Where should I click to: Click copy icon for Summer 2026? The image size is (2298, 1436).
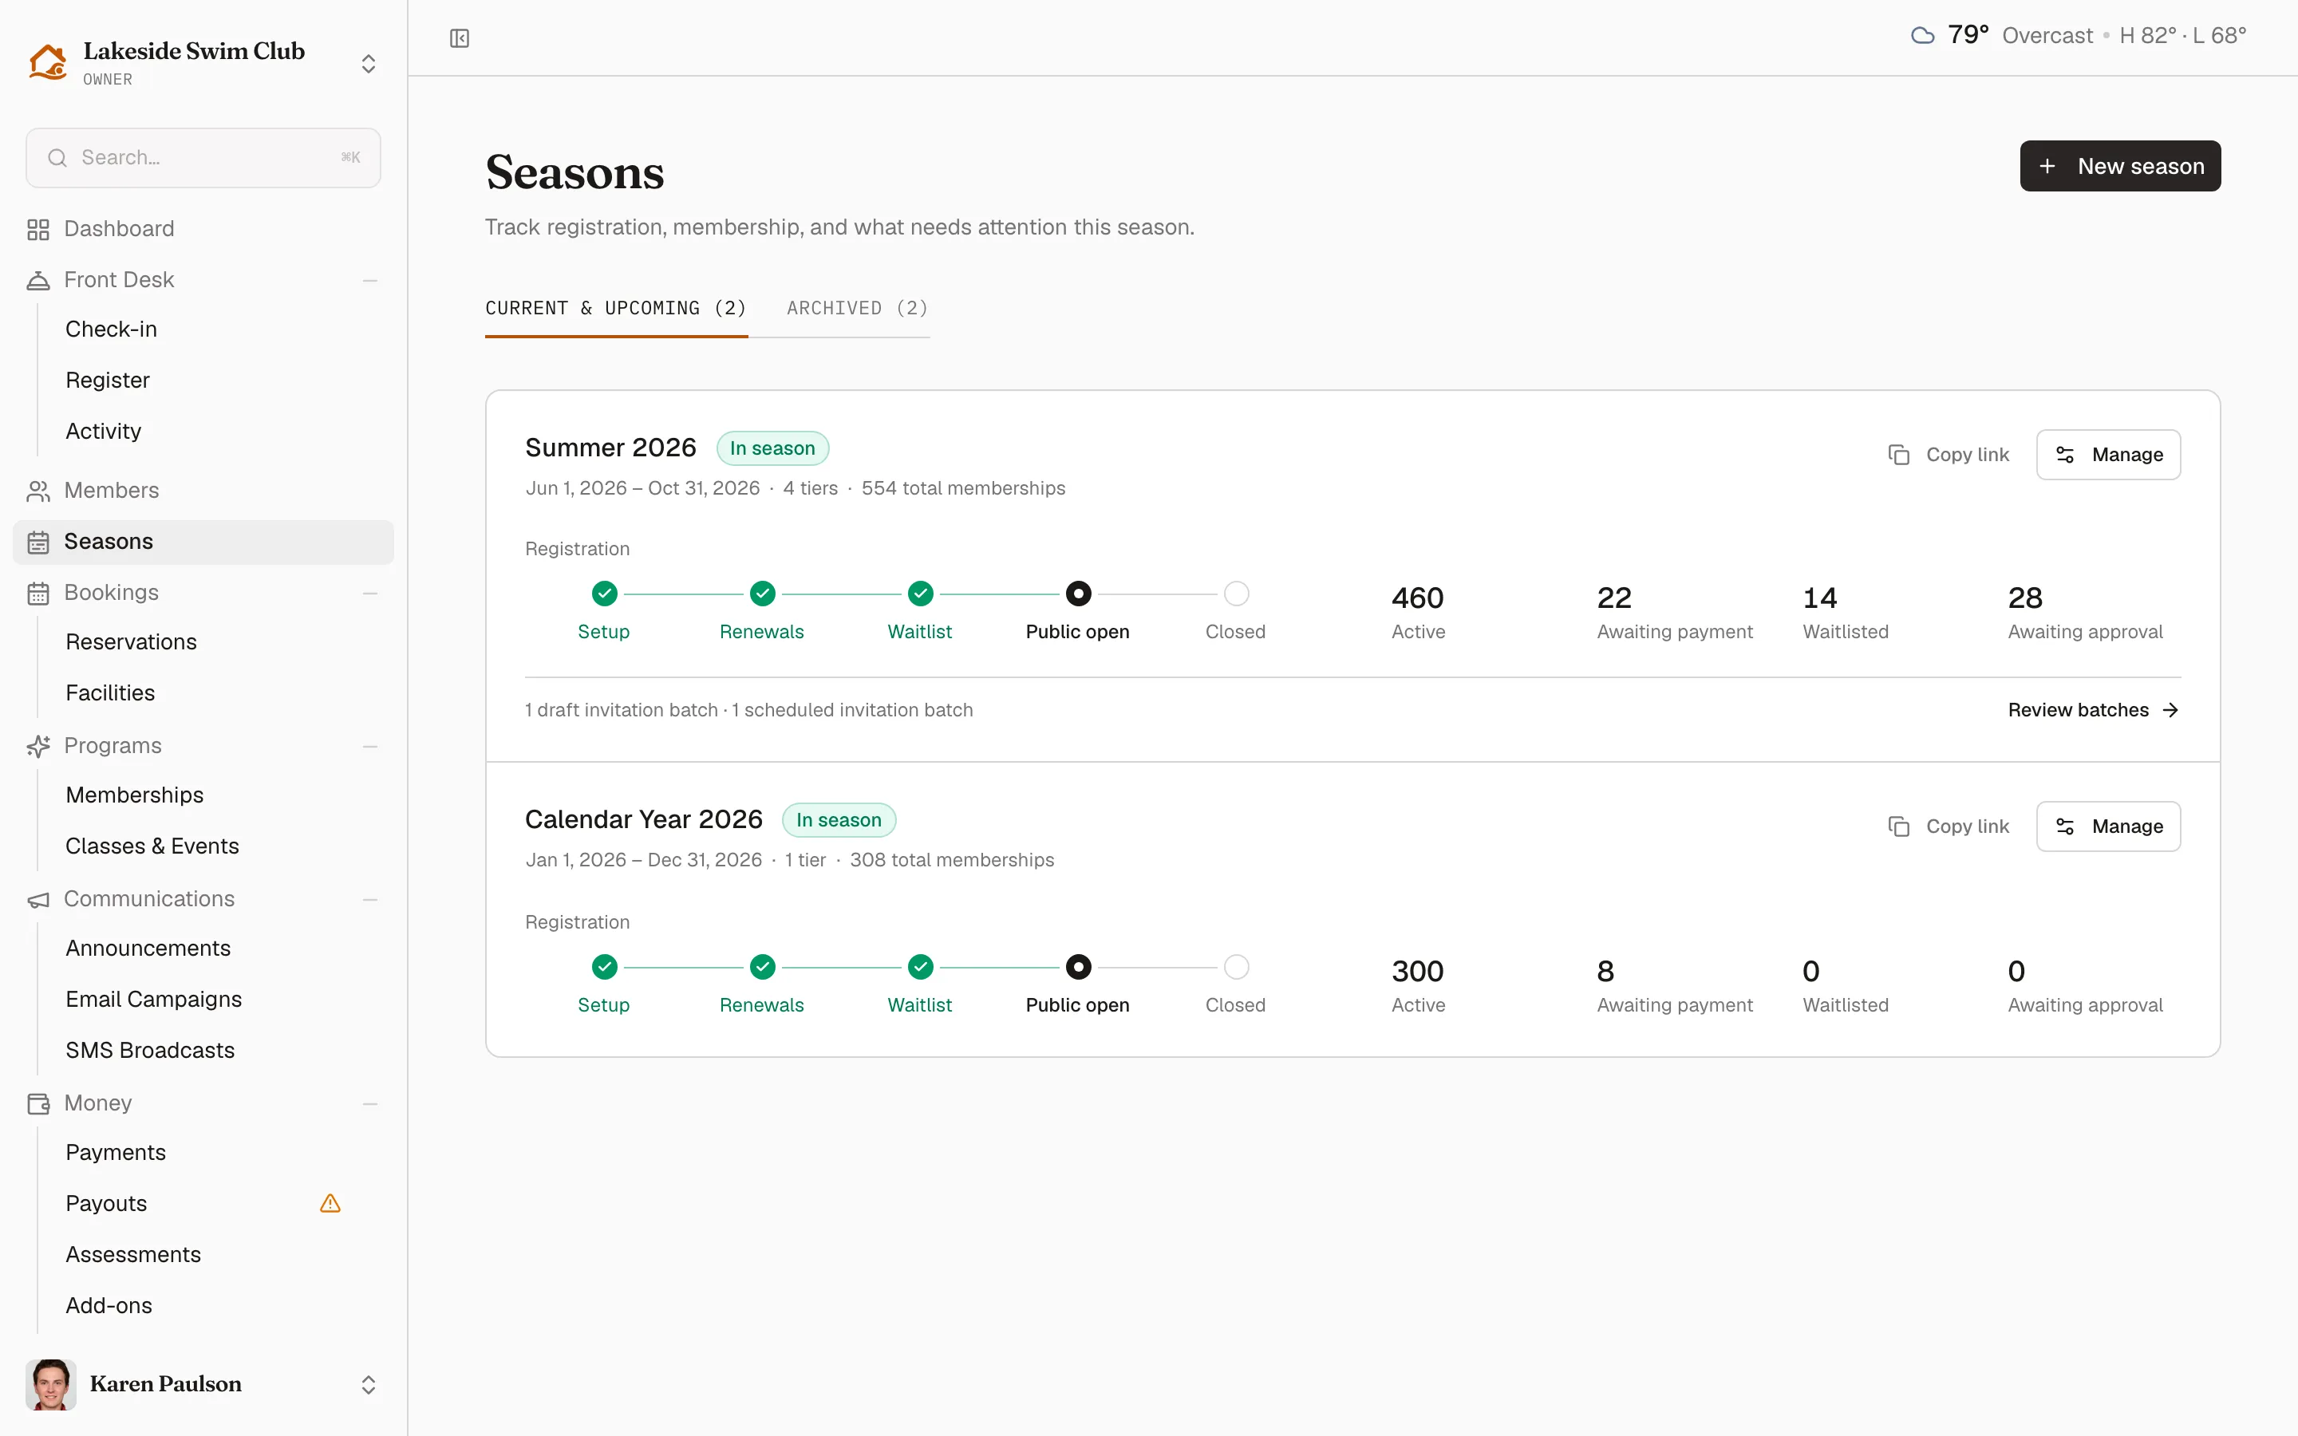1899,455
